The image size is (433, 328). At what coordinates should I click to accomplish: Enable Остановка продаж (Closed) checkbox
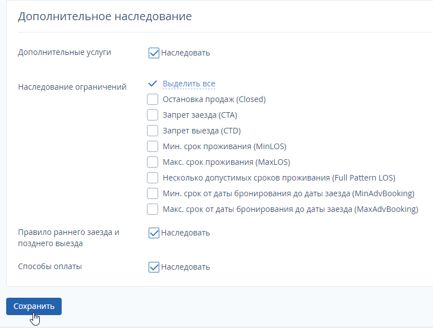153,99
